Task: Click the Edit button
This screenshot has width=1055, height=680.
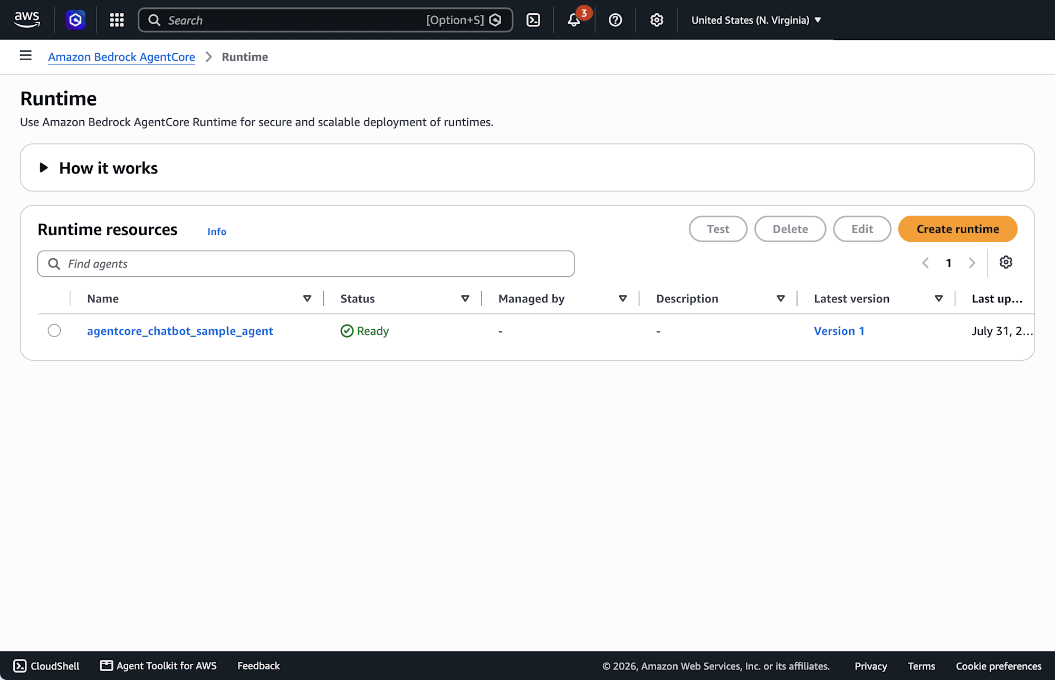Action: point(862,229)
